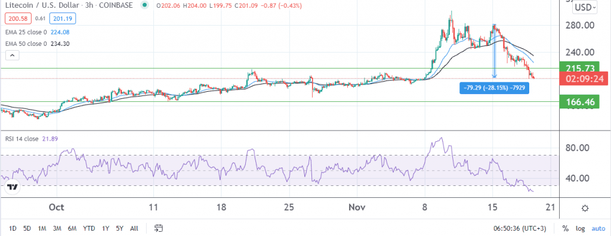Open chart scale settings gear icon
The height and width of the screenshot is (236, 611).
(x=585, y=209)
